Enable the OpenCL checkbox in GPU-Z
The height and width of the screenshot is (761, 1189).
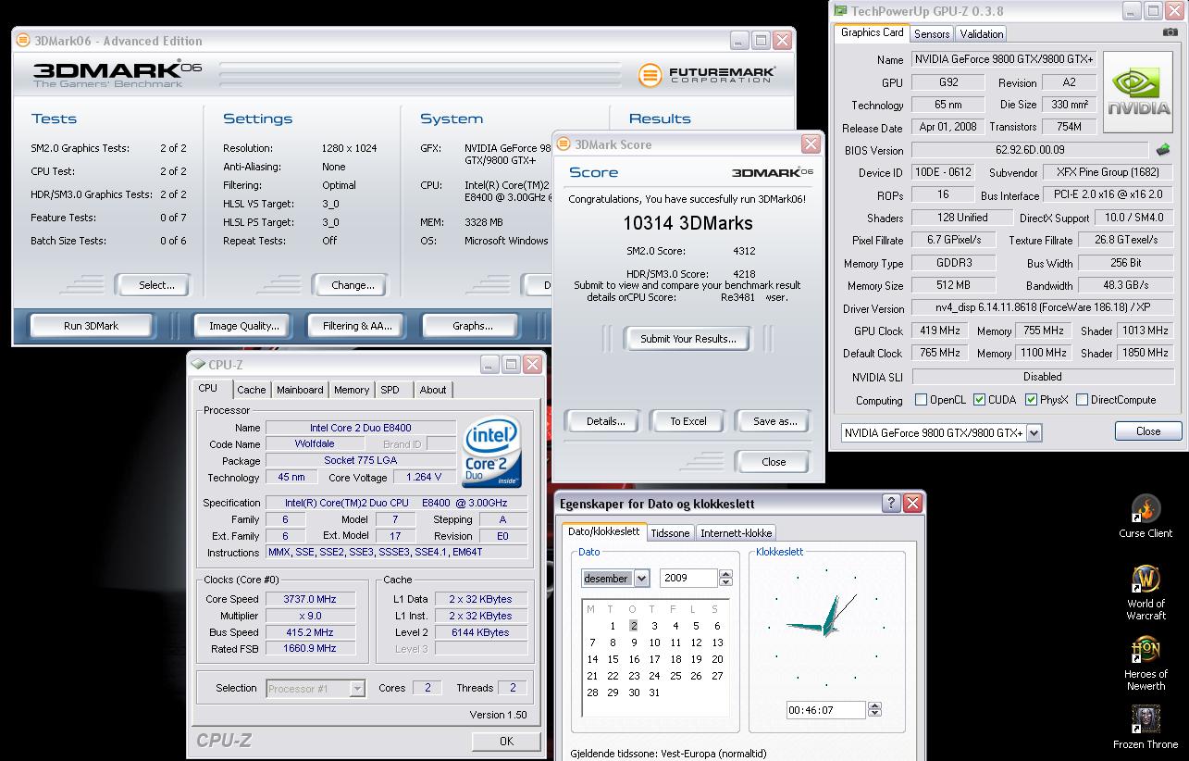(x=921, y=400)
